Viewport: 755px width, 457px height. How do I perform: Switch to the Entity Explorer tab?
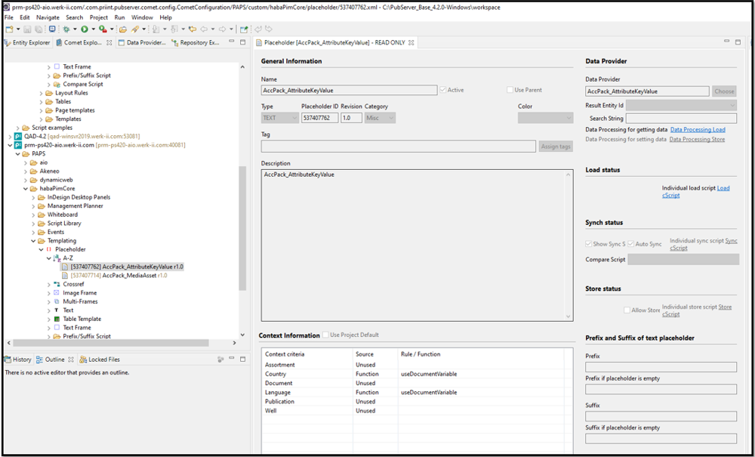(27, 43)
